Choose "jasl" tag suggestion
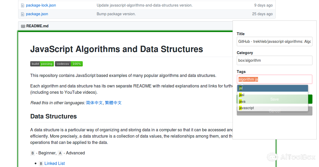Viewport: 319px width, 167px height. click(x=272, y=95)
